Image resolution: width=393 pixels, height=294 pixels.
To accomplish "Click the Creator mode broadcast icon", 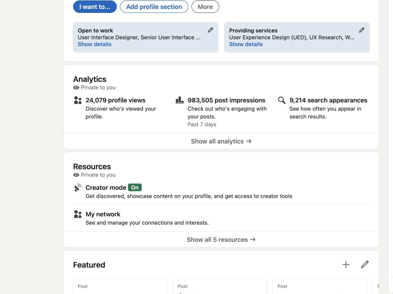I will [78, 187].
